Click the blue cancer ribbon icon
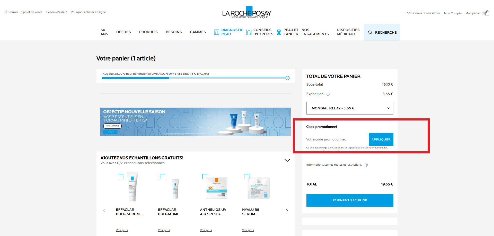Image resolution: width=494 pixels, height=236 pixels. [279, 32]
